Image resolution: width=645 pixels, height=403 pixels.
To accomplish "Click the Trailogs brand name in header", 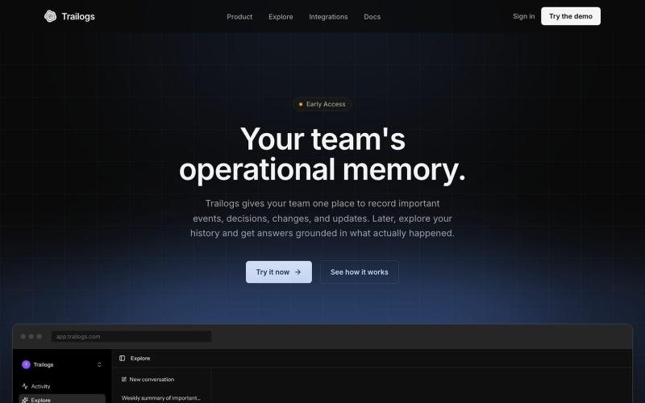I will coord(78,16).
